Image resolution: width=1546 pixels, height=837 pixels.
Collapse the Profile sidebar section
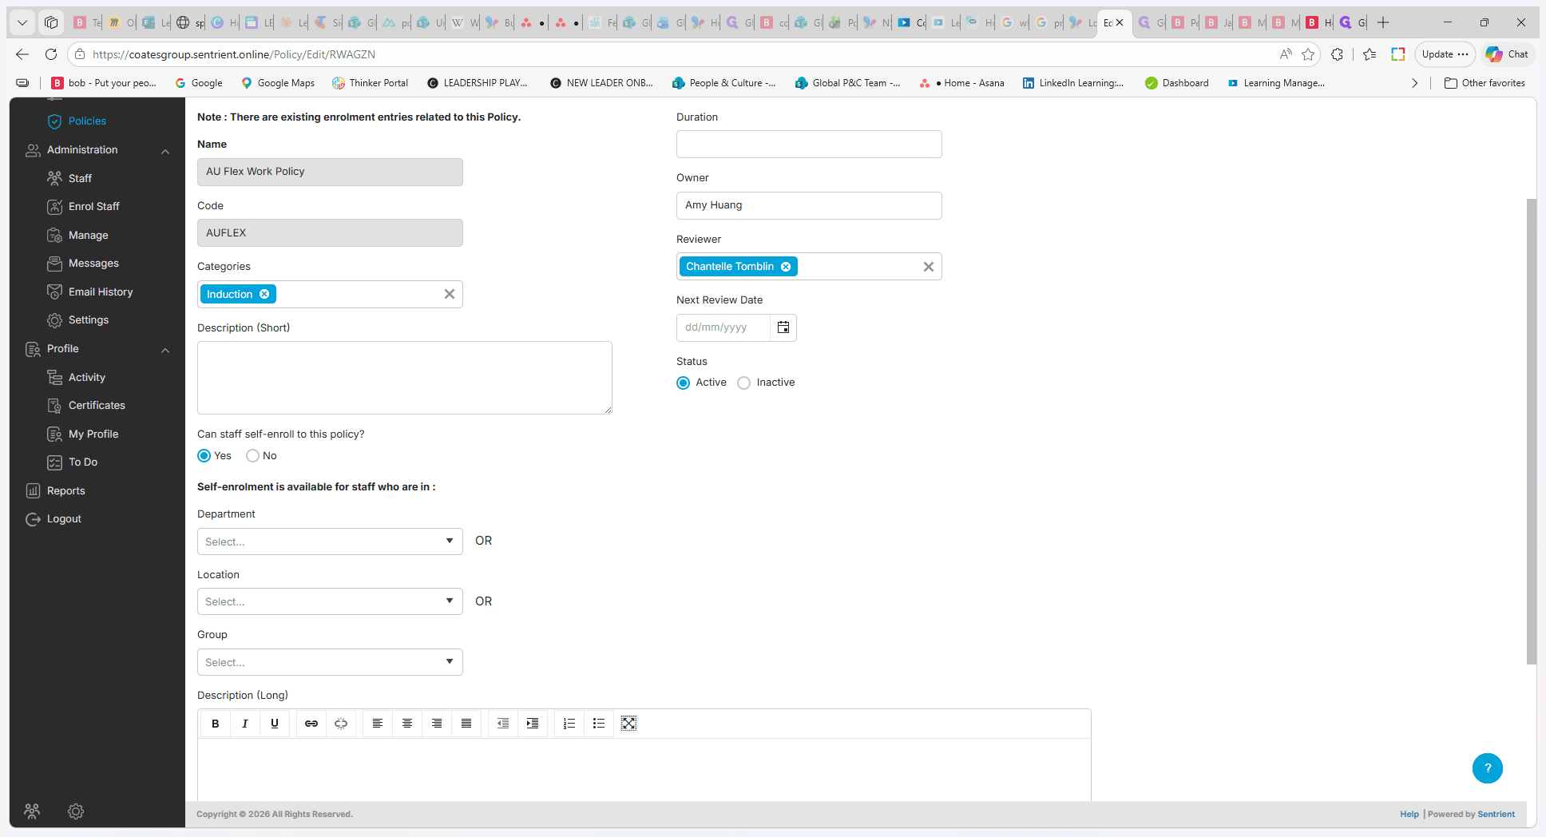point(165,350)
